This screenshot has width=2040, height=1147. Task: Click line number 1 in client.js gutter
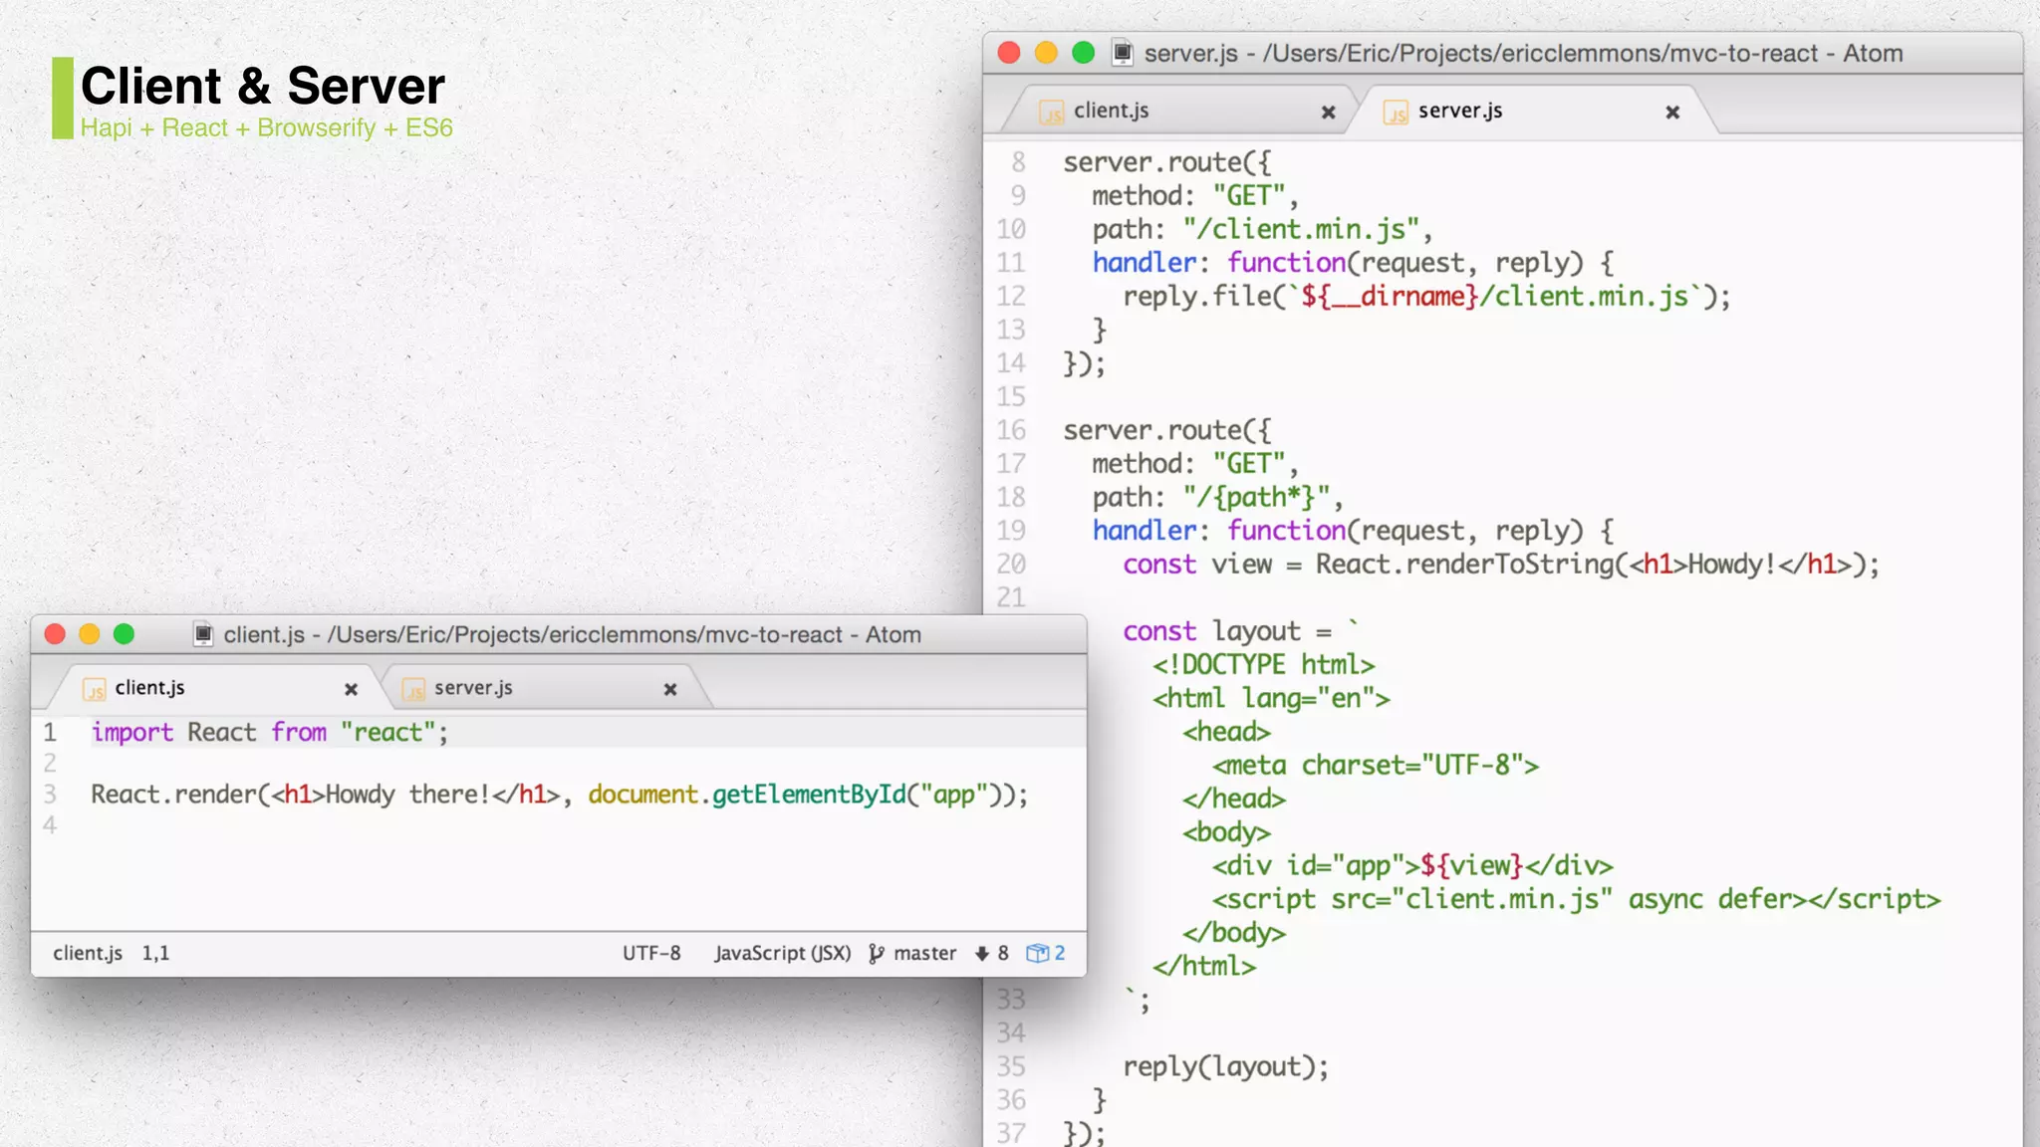pos(50,733)
